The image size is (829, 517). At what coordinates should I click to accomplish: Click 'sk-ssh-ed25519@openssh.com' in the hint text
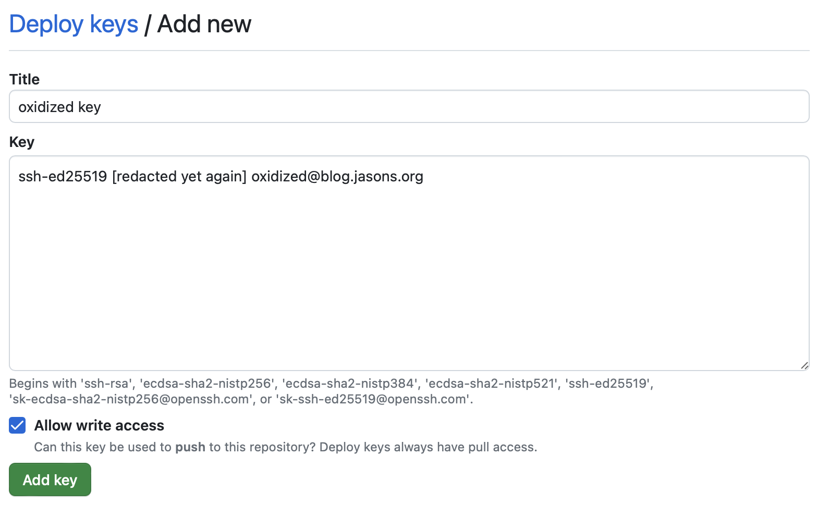(x=372, y=399)
